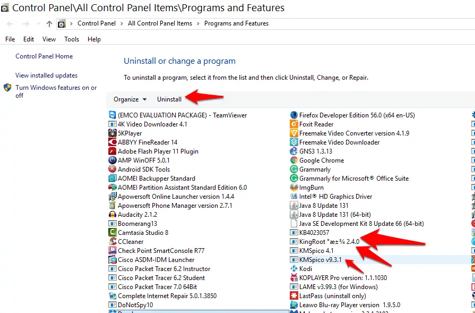This screenshot has height=313, width=475.
Task: Click the Google Chrome icon
Action: click(x=294, y=160)
